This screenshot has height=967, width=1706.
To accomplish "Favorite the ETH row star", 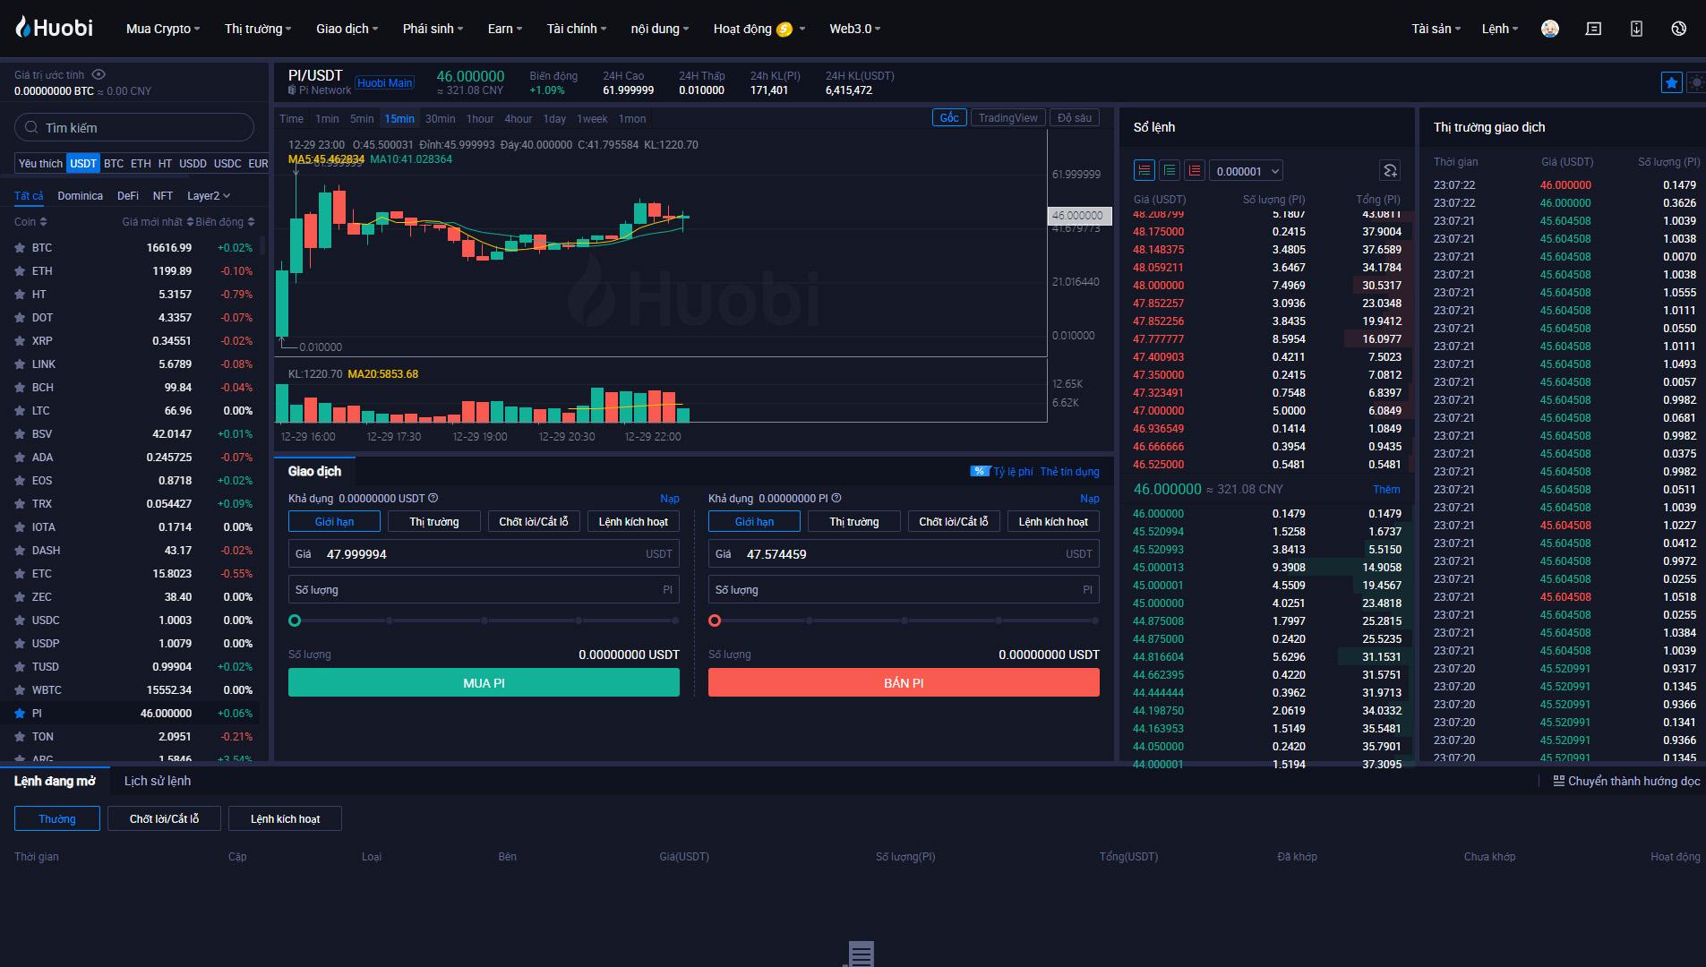I will pos(20,271).
